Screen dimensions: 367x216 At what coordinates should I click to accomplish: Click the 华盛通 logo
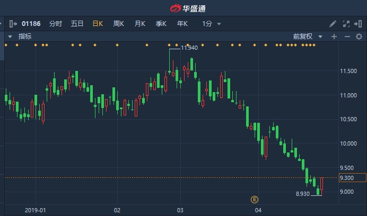click(x=188, y=8)
